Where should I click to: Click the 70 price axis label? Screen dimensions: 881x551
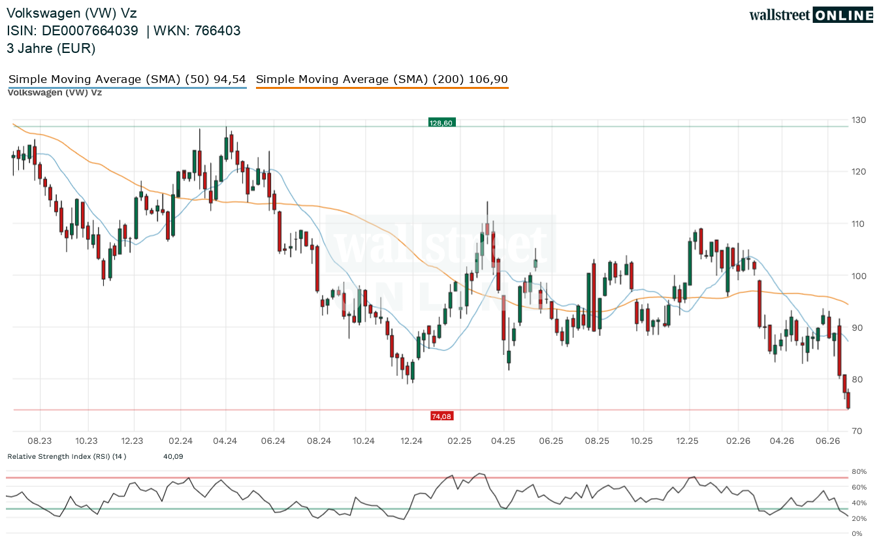856,431
